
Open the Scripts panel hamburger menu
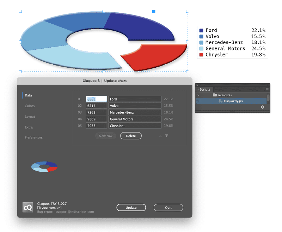click(x=267, y=90)
